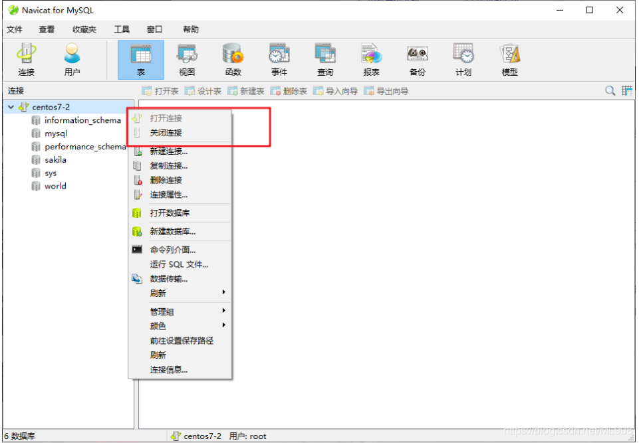Click the search magnifier icon
The width and height of the screenshot is (639, 443).
[610, 91]
